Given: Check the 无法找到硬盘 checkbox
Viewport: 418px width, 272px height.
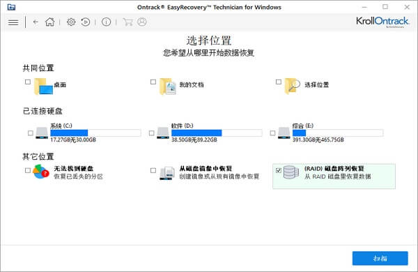Looking at the screenshot, I should coord(28,170).
